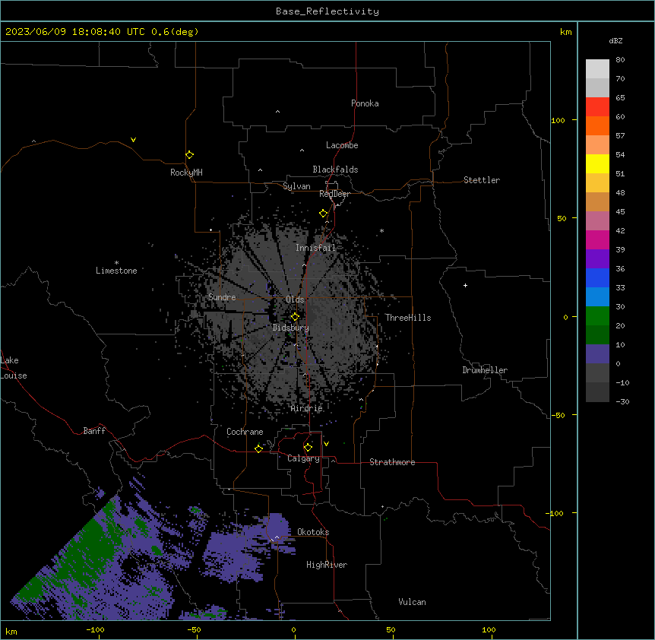Pick the bright yellow 54 dBZ swatch
The width and height of the screenshot is (655, 640).
597,163
